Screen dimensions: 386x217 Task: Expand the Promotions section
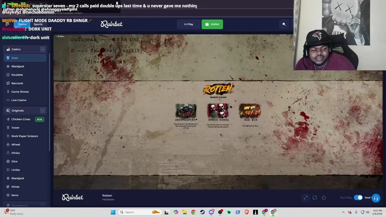(x=43, y=206)
